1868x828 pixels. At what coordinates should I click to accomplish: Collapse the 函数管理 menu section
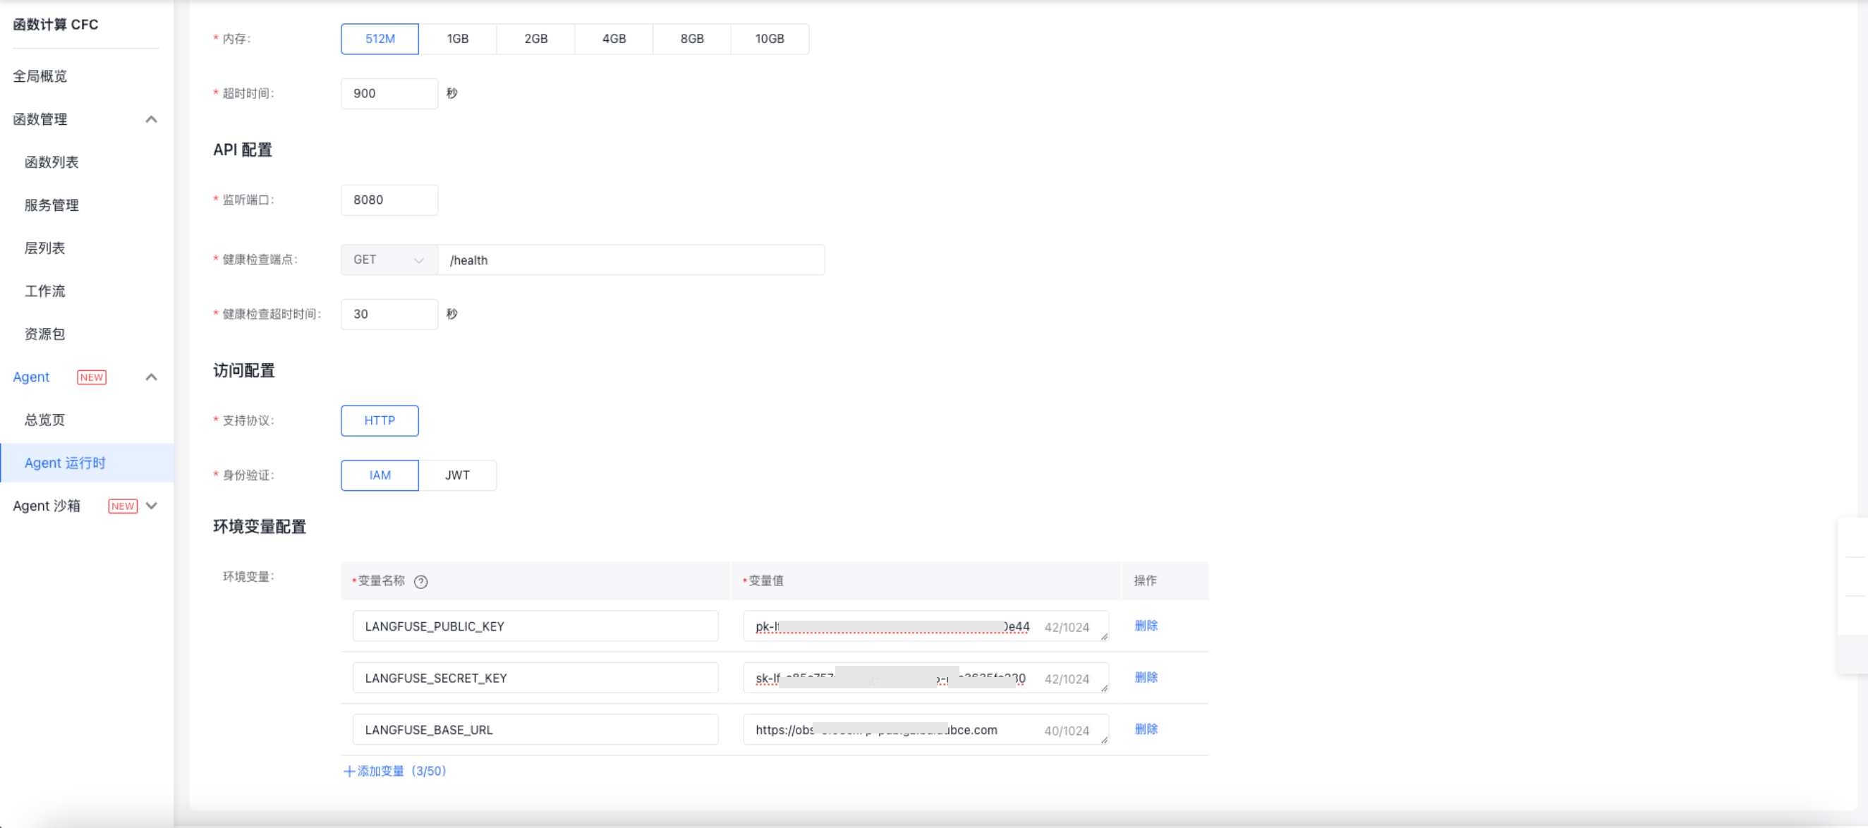coord(151,119)
